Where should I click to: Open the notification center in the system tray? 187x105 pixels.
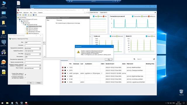pyautogui.click(x=184, y=103)
